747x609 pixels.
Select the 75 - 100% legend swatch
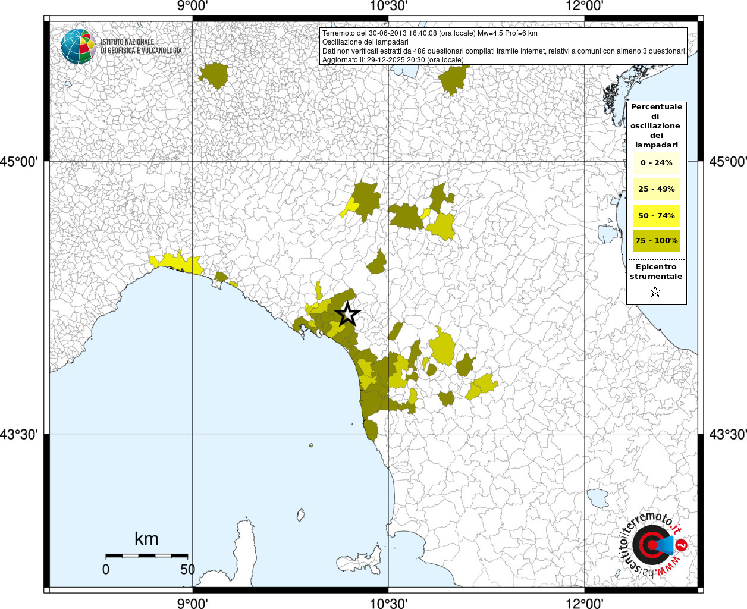[656, 240]
